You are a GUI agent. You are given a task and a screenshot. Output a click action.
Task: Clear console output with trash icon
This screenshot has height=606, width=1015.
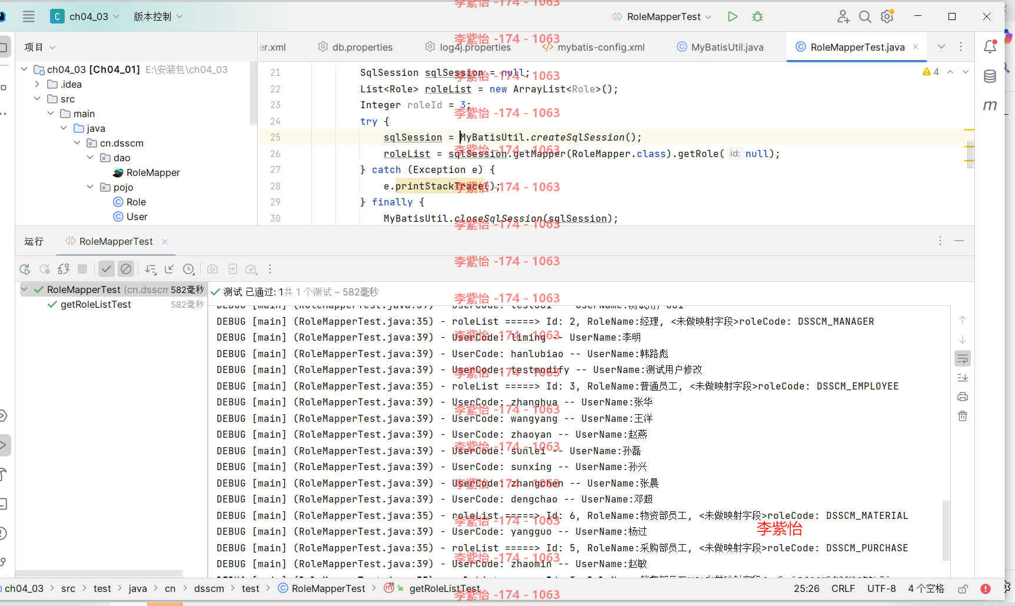(963, 416)
